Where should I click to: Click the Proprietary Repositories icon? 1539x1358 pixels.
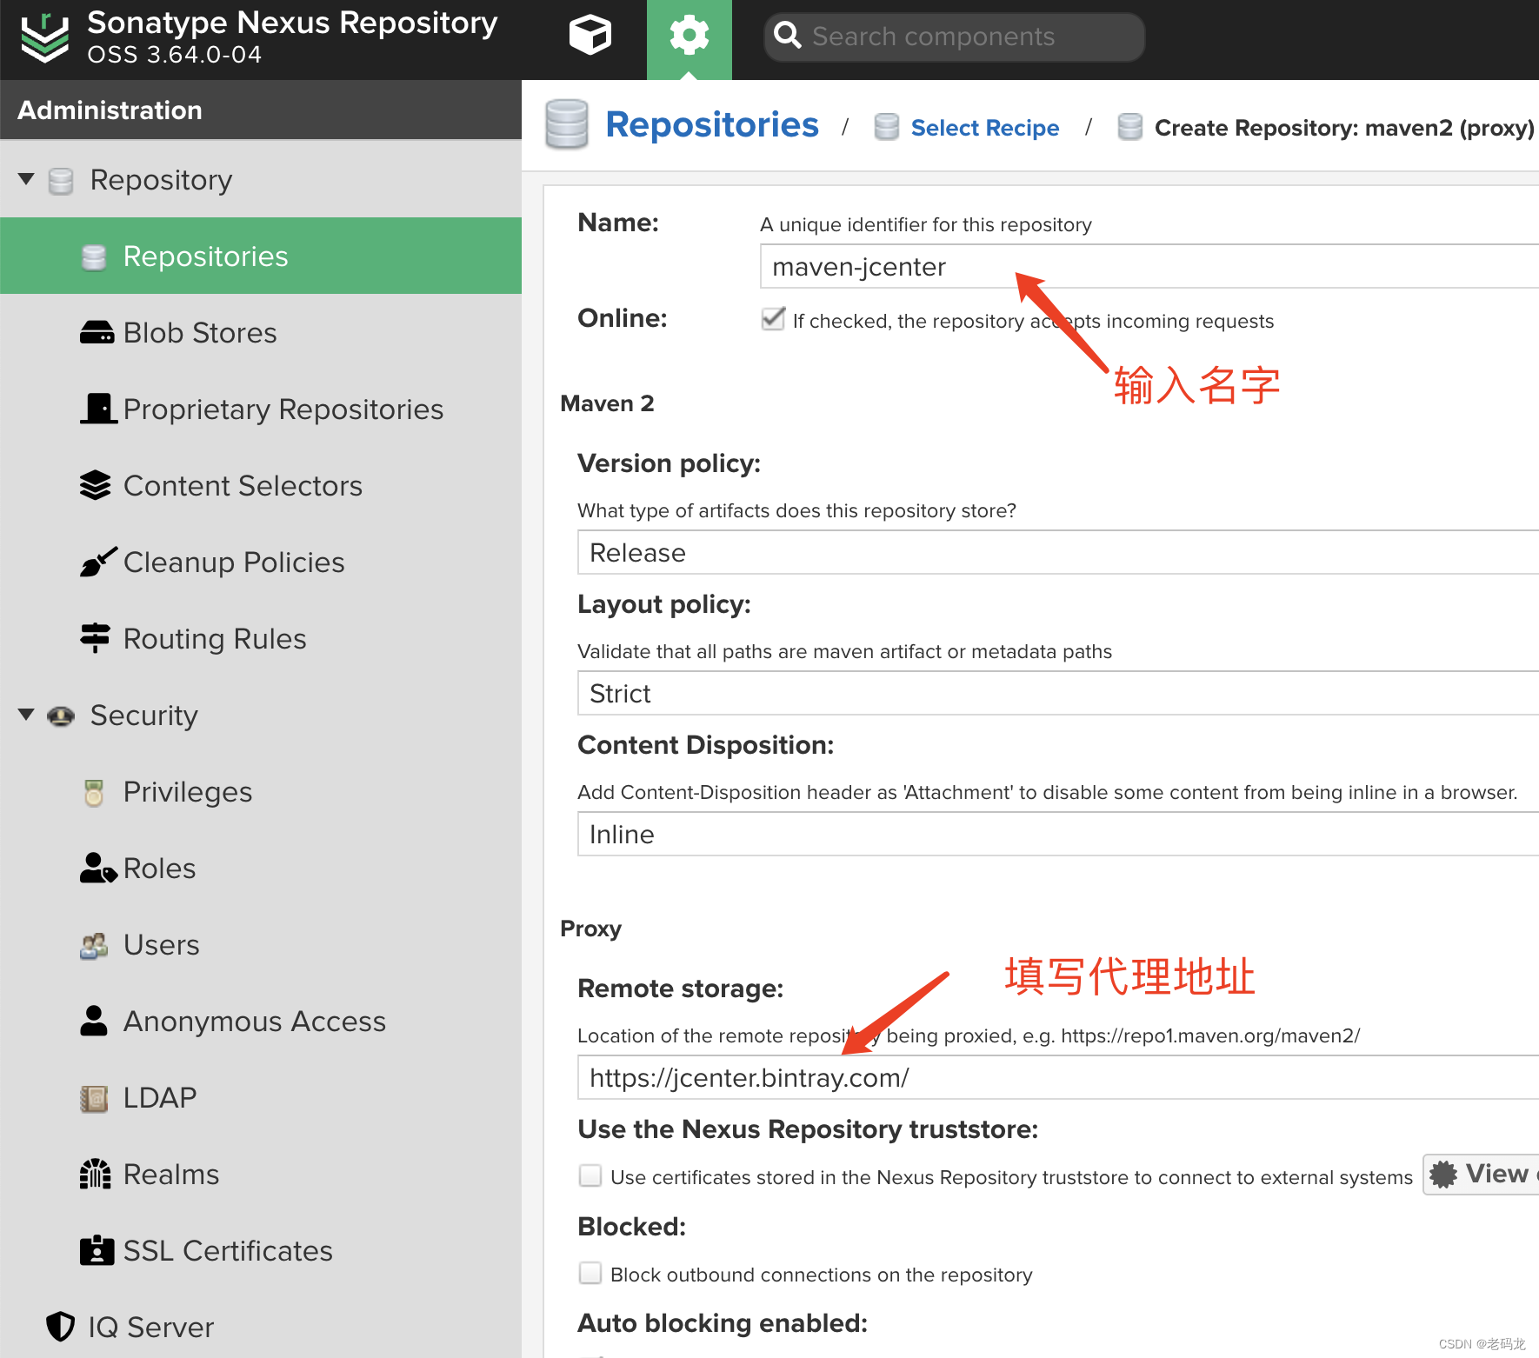[98, 409]
